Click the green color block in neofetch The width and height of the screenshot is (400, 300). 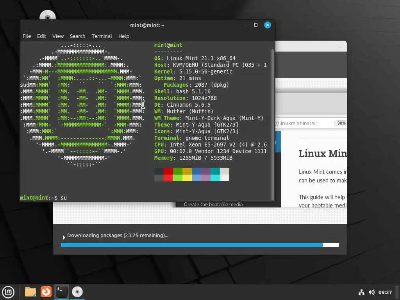(178, 175)
